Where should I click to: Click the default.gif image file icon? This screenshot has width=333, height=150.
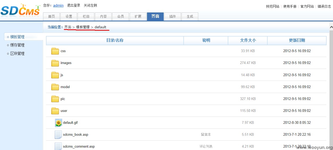(58, 123)
